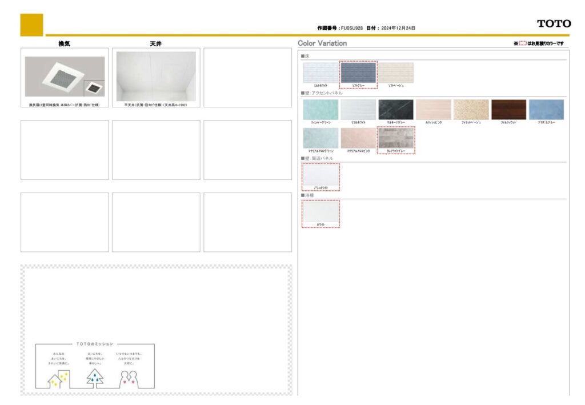Pick the soft beige floor swatch
Viewport: 585px width, 405px height.
[396, 73]
